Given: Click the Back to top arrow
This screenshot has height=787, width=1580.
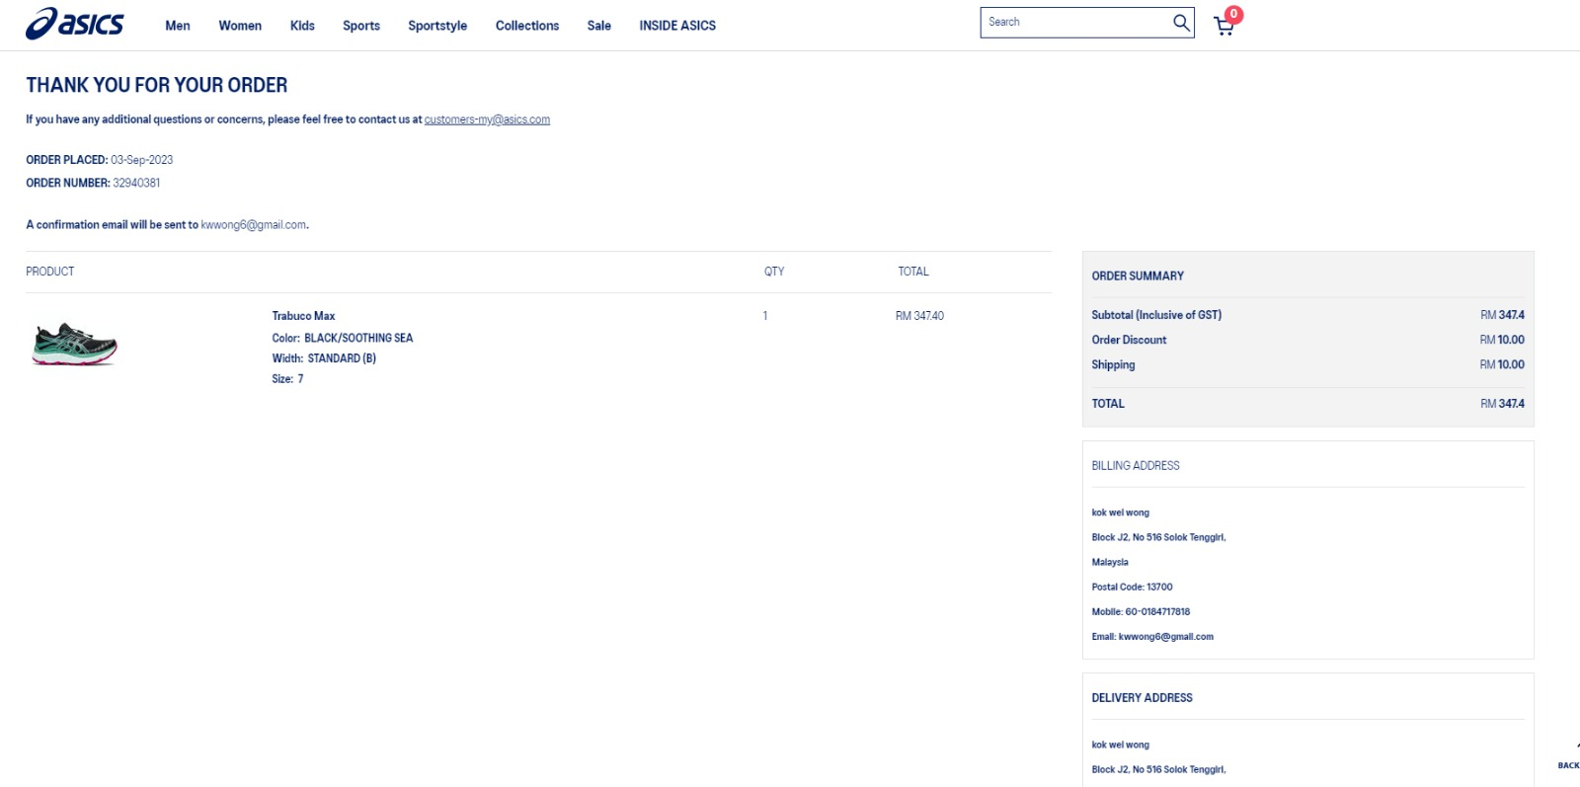Looking at the screenshot, I should (x=1570, y=755).
